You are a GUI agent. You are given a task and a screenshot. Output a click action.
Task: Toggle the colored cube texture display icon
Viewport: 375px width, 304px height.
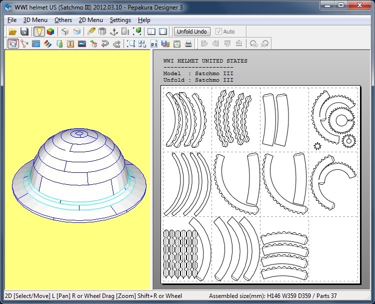pyautogui.click(x=50, y=32)
